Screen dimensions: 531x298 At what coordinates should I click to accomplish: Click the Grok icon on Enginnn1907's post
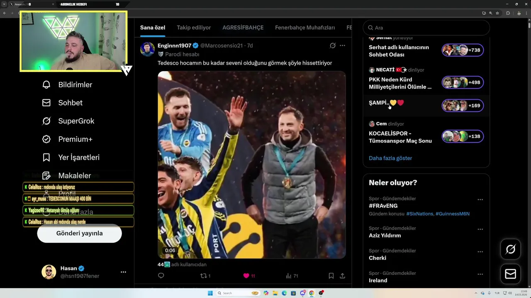[x=332, y=46]
